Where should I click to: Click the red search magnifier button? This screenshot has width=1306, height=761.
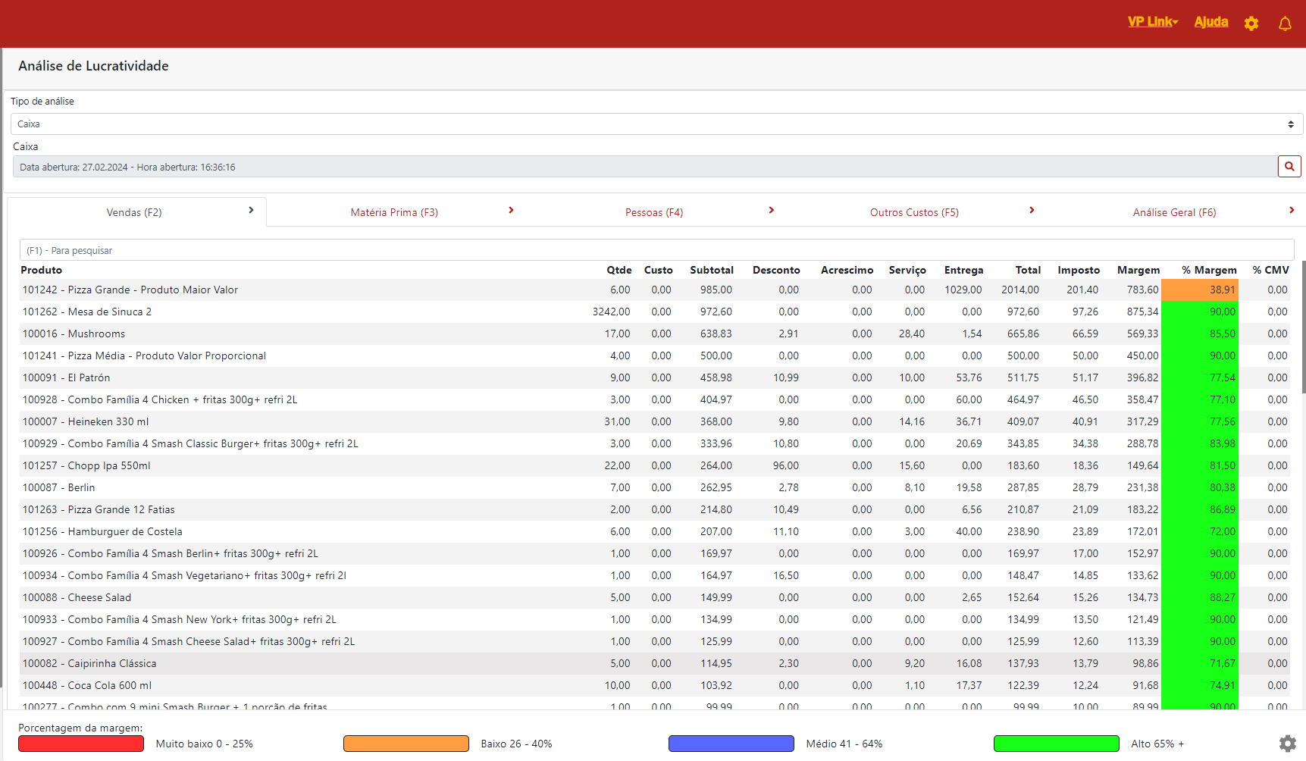click(x=1289, y=167)
